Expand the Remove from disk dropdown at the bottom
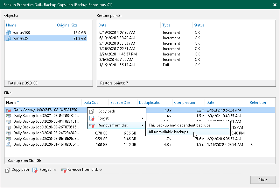280x188 pixels. (101, 170)
